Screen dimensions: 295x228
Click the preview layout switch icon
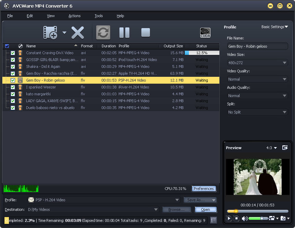pos(272,218)
